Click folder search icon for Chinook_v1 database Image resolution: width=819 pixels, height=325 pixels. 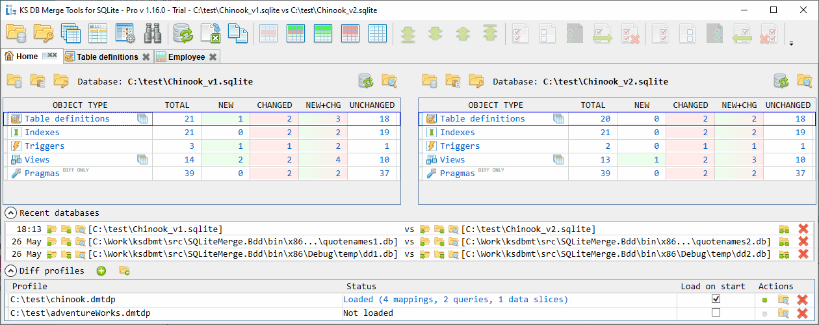(389, 81)
